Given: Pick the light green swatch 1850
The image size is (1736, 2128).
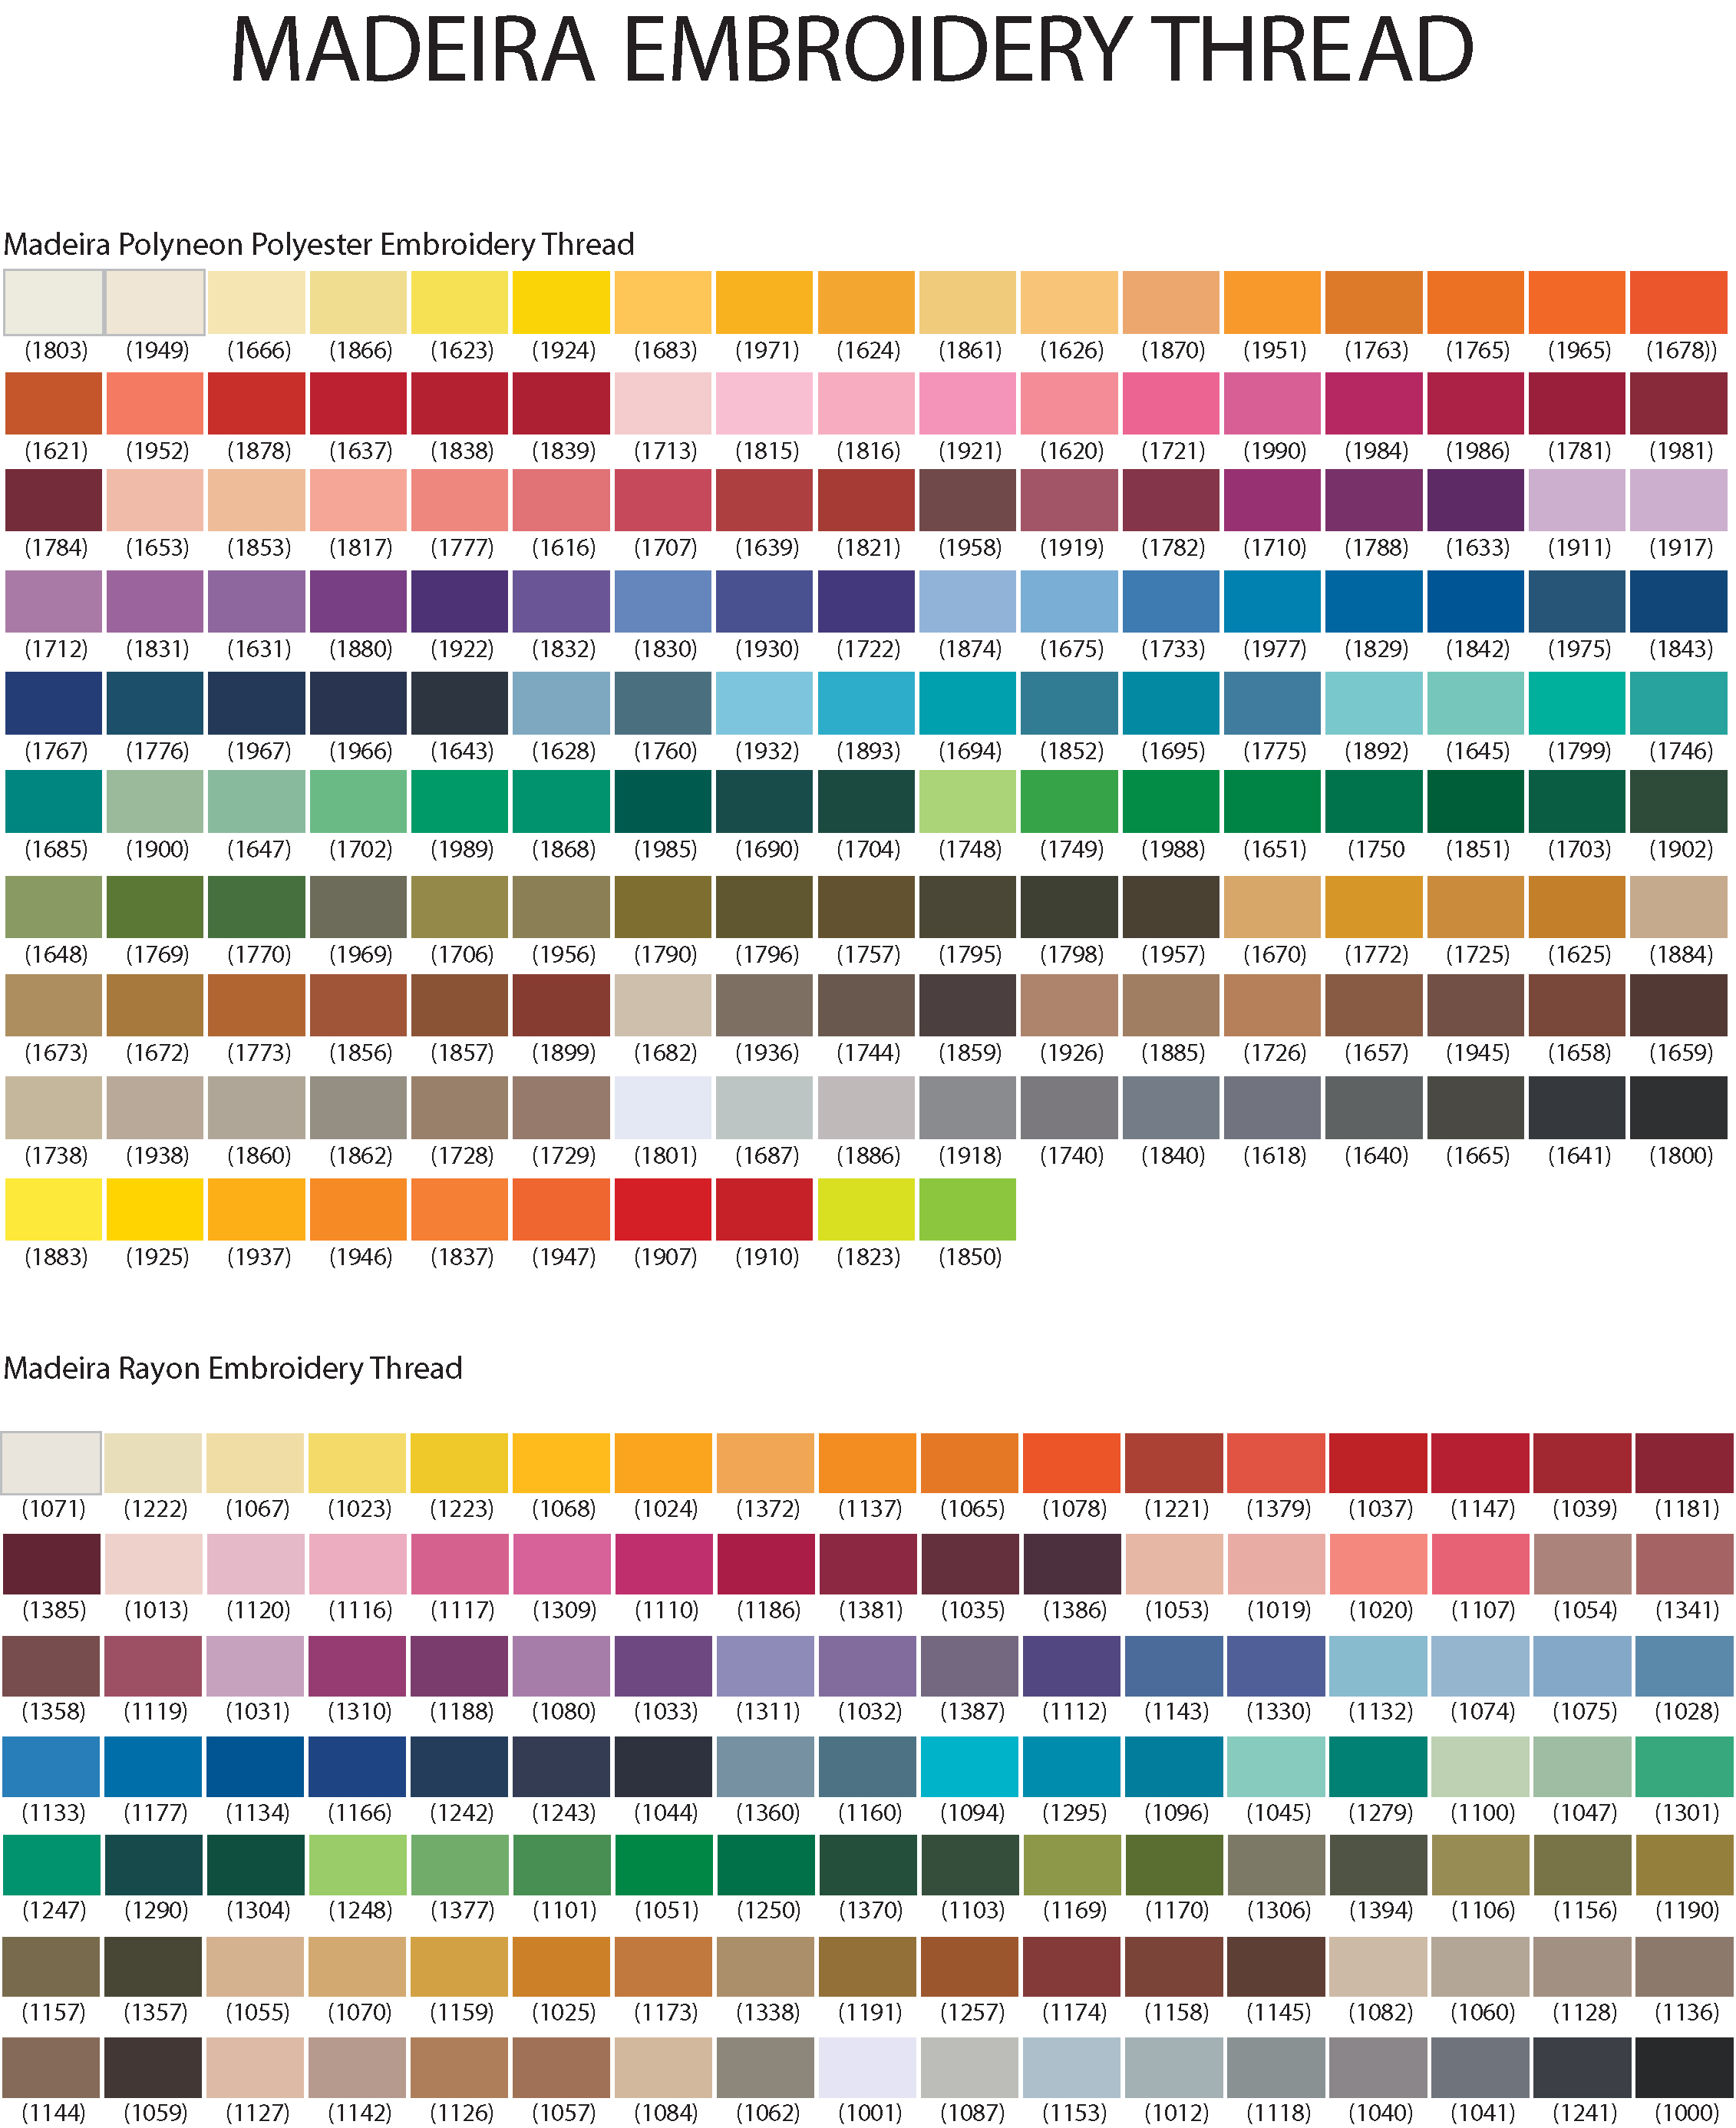Looking at the screenshot, I should [x=968, y=1209].
